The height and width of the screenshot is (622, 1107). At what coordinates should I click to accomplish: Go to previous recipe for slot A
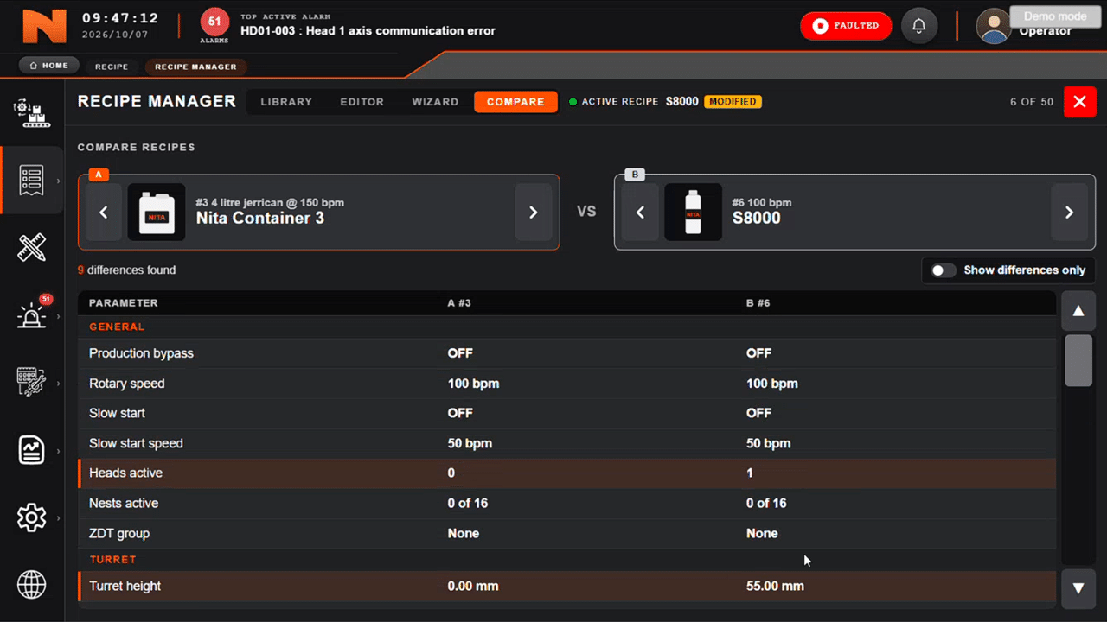(x=103, y=212)
